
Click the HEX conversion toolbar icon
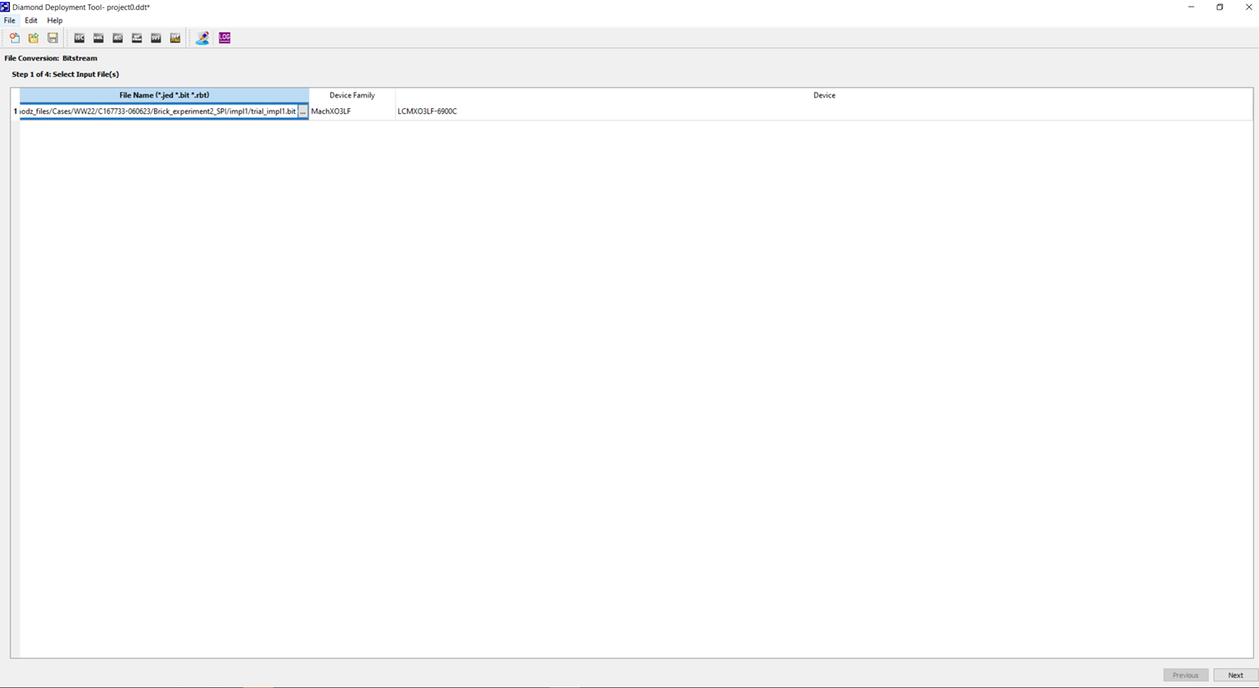coord(98,38)
